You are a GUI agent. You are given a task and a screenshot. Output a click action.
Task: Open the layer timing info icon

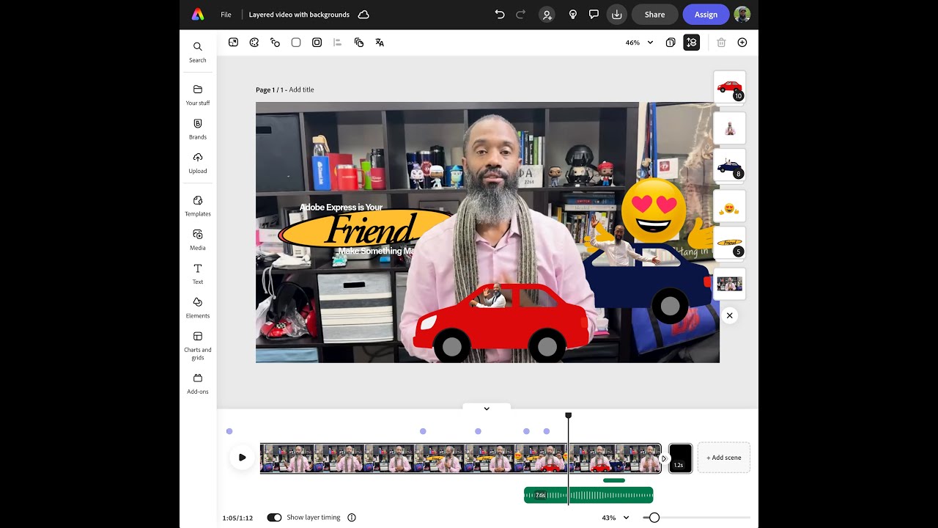[x=352, y=518]
